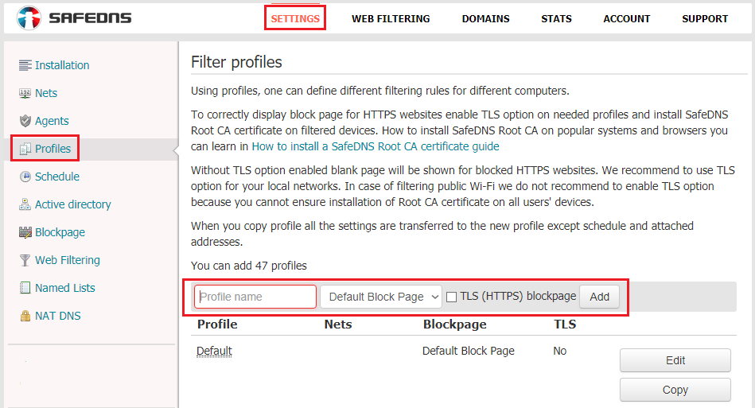Enable the TLS (HTTPS) blockpage checkbox
Screen dimensions: 755x408
tap(451, 297)
